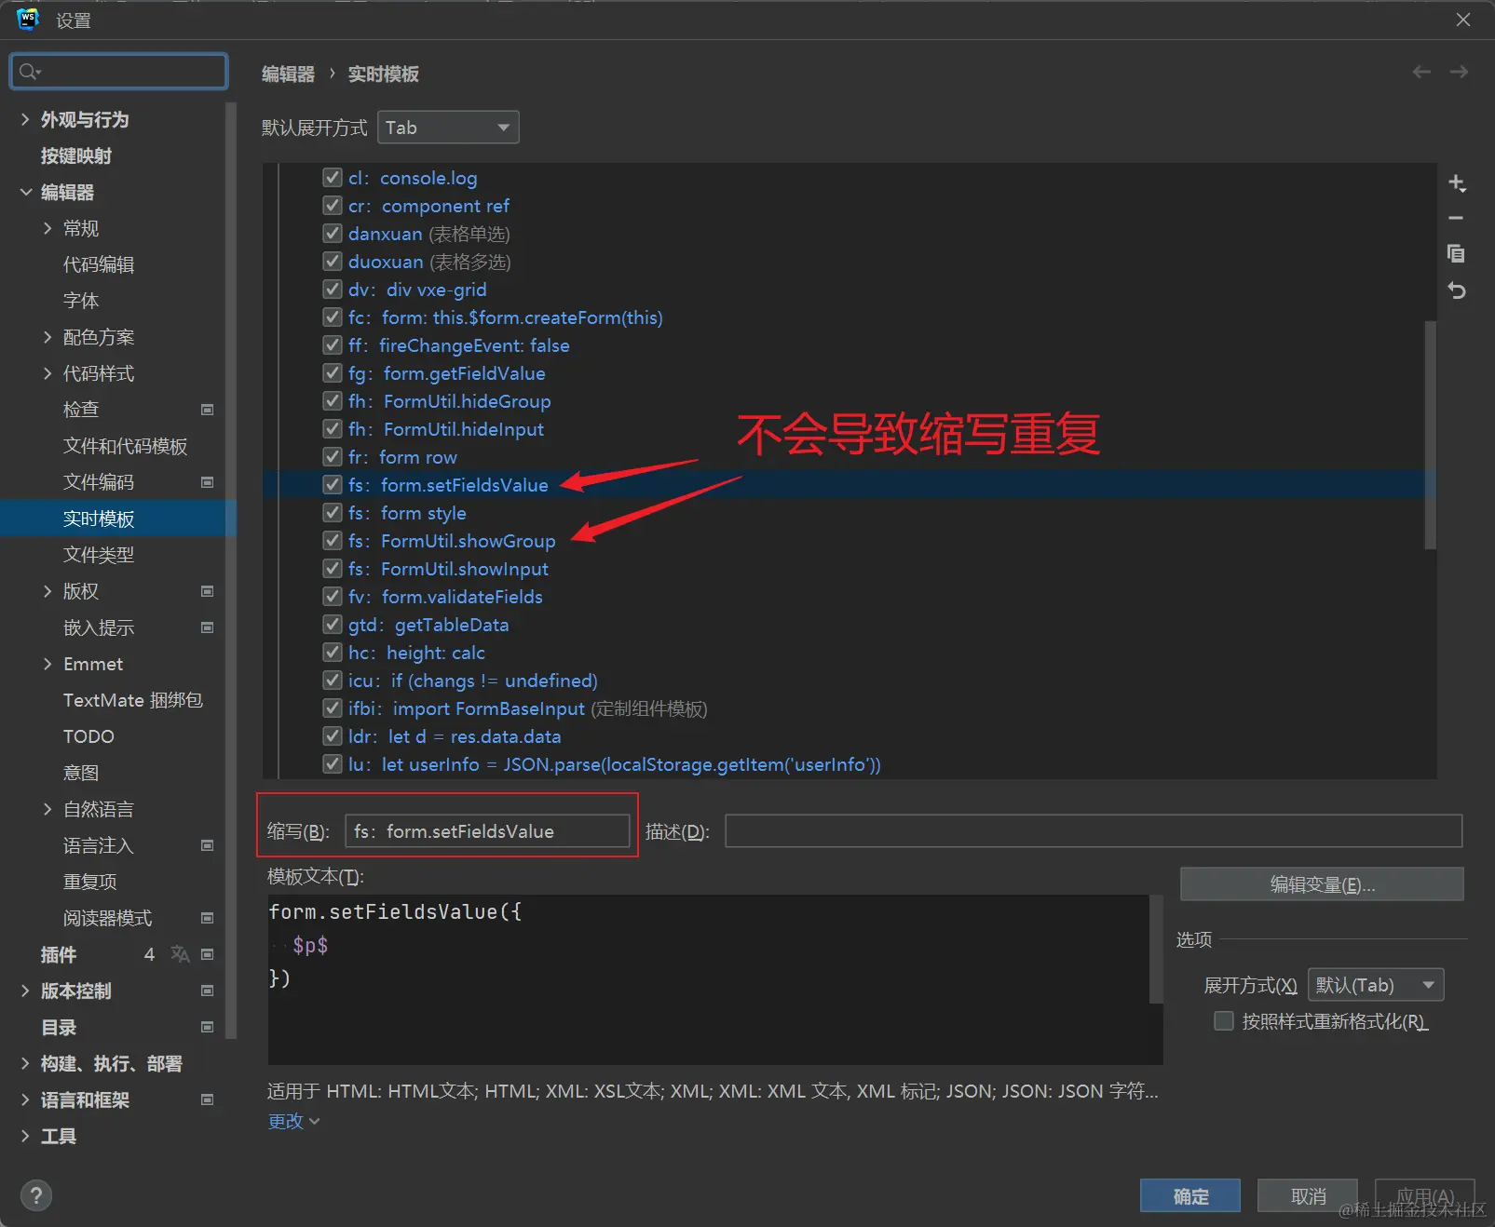Navigate forward with the right arrow icon

coord(1459,72)
